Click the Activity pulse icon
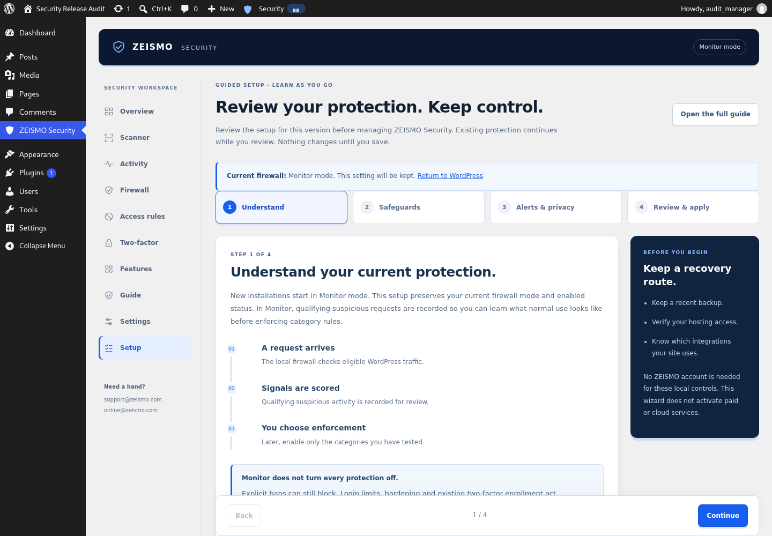This screenshot has width=772, height=536. [109, 164]
